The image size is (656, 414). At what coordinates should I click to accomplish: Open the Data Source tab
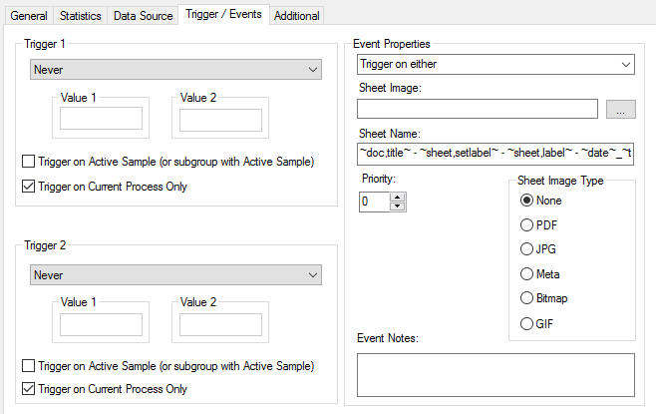(142, 16)
